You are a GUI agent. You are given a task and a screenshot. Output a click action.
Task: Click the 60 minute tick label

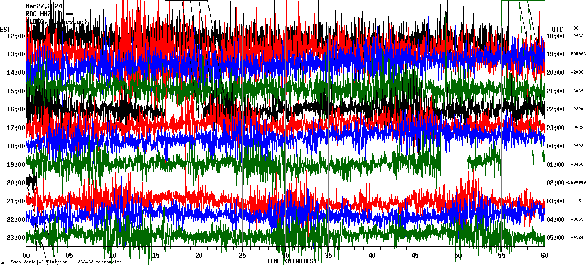coord(544,256)
